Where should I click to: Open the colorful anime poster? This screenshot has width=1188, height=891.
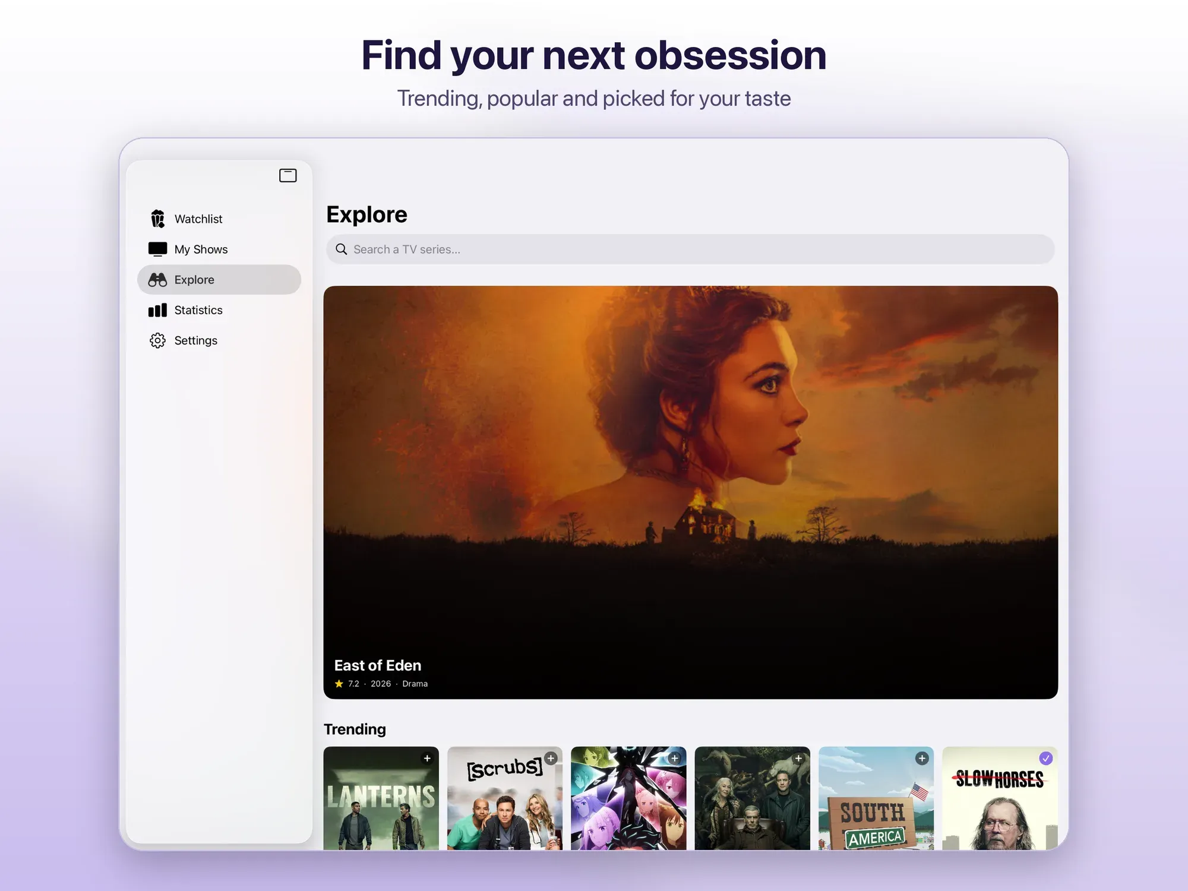click(x=628, y=798)
